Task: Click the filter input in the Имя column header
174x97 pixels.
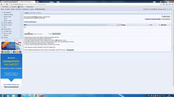Action: tap(111, 25)
